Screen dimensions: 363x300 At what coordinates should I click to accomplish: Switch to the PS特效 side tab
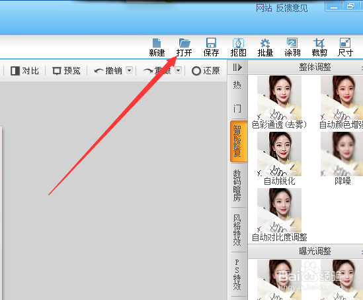pyautogui.click(x=237, y=274)
